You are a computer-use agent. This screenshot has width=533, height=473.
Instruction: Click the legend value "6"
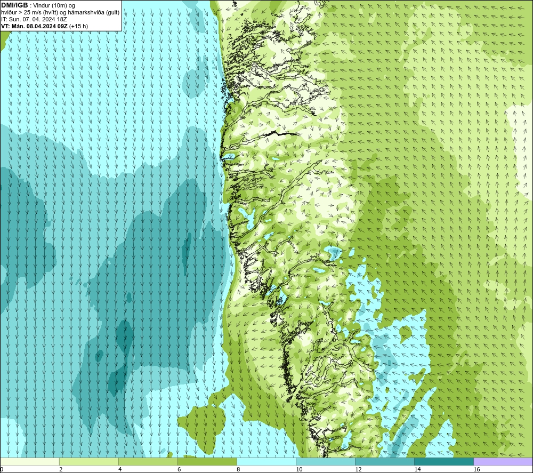coord(179,469)
